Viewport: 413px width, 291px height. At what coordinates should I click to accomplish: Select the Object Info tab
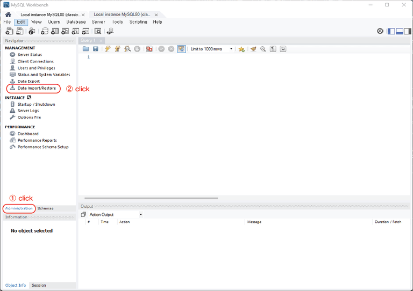click(x=16, y=285)
